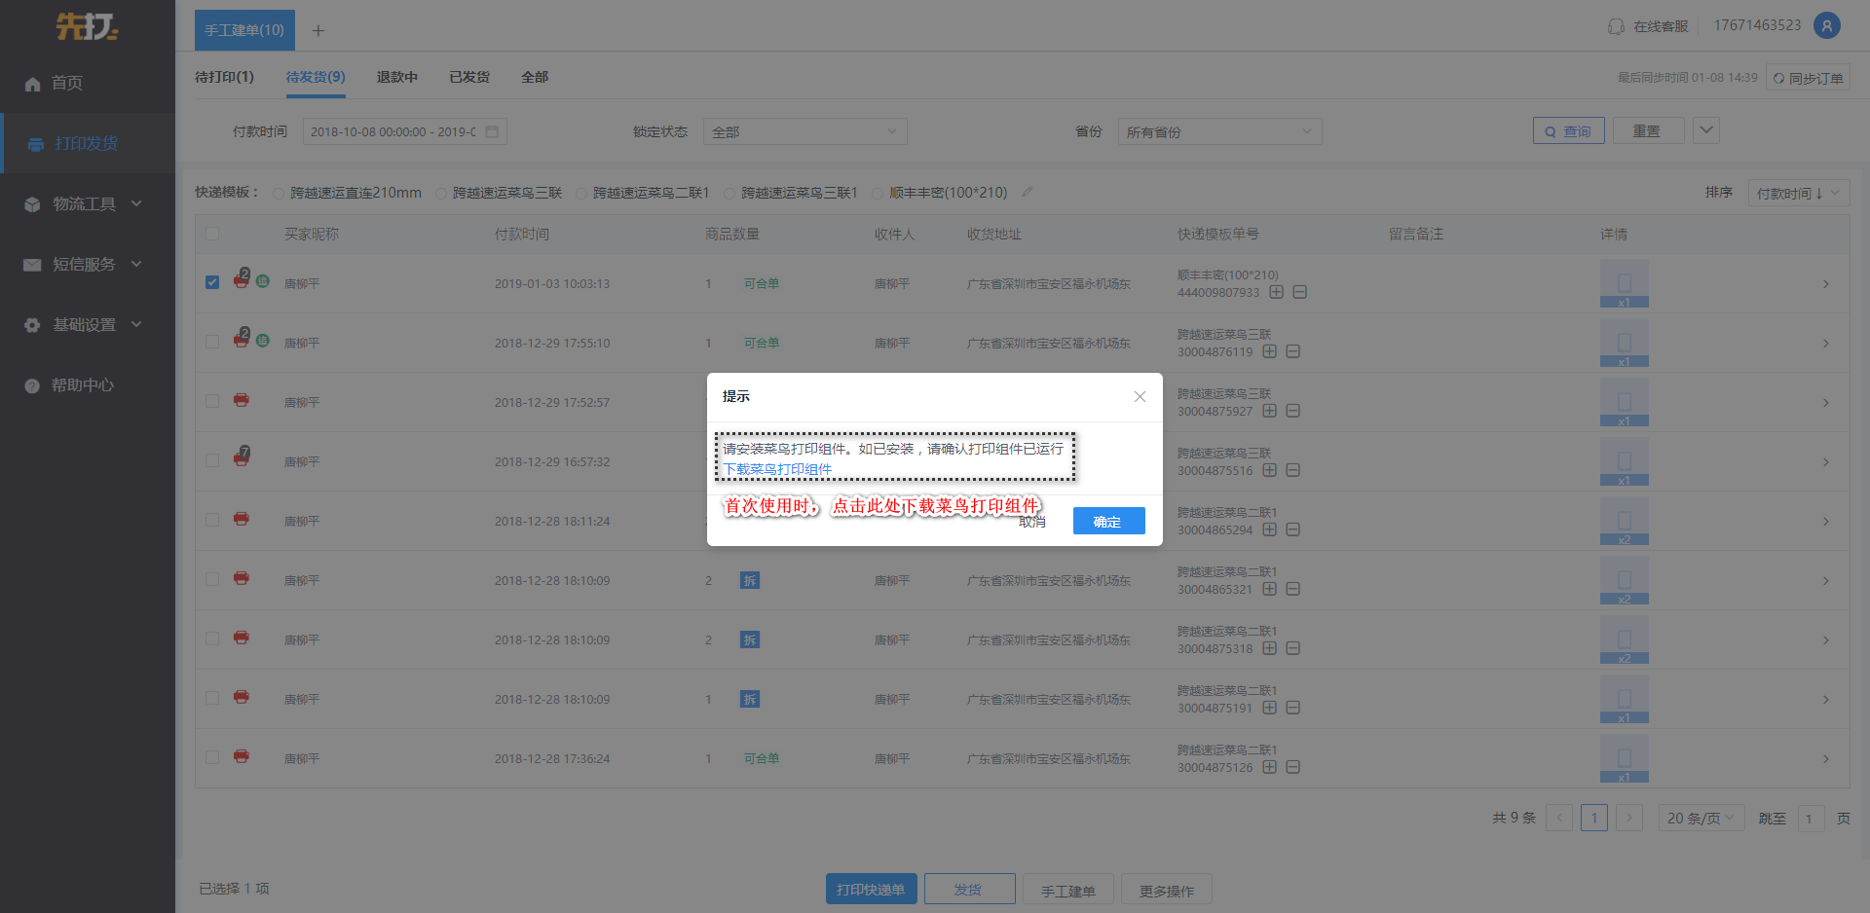The height and width of the screenshot is (913, 1870).
Task: Click the 在线客服 headset icon
Action: point(1616,26)
